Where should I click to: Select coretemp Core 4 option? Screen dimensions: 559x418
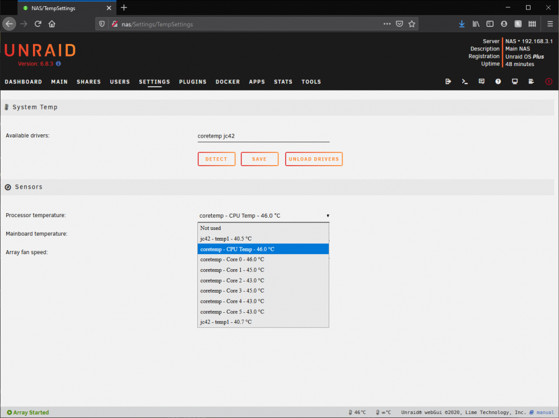[263, 301]
